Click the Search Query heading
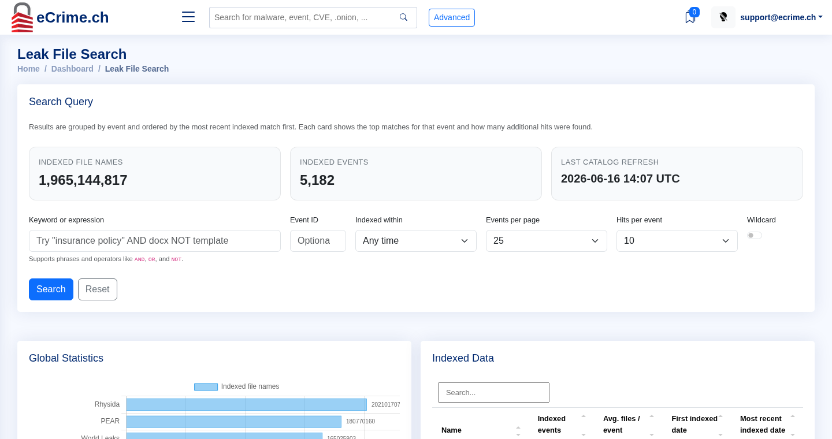 61,102
